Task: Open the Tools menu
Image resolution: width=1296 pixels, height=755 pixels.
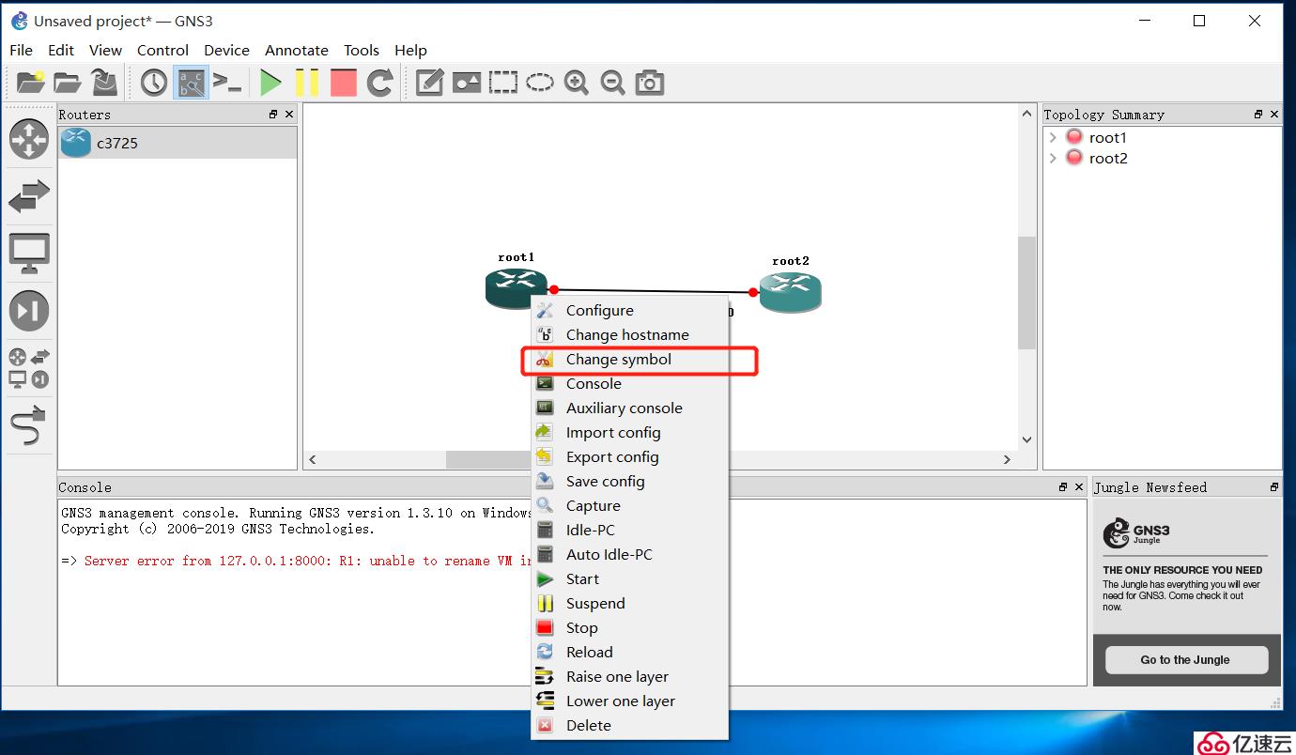Action: 362,50
